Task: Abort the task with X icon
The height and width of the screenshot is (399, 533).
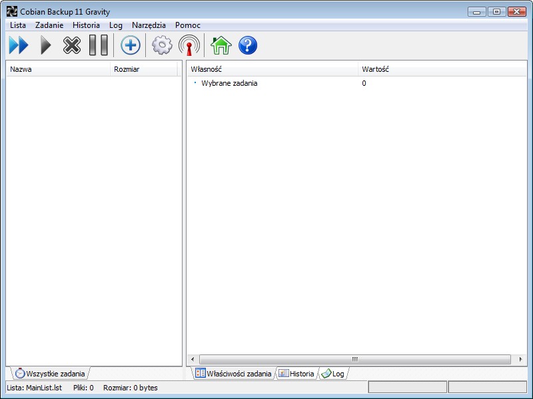Action: click(x=72, y=45)
